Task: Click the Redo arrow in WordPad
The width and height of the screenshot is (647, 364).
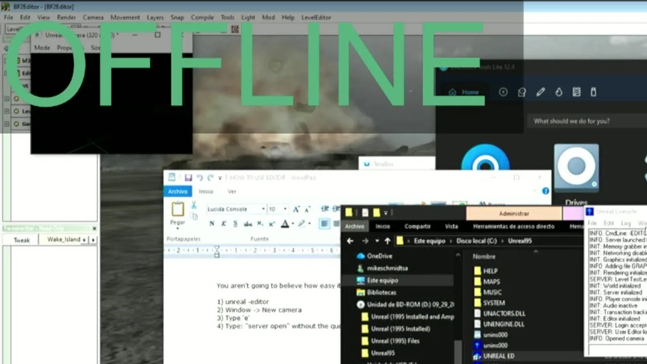Action: pos(210,178)
